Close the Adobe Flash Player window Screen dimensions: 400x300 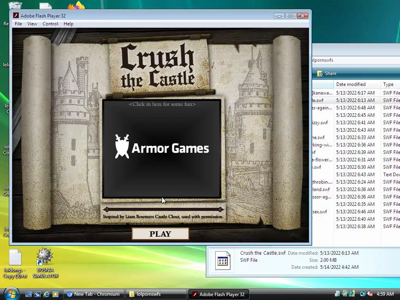tap(303, 16)
